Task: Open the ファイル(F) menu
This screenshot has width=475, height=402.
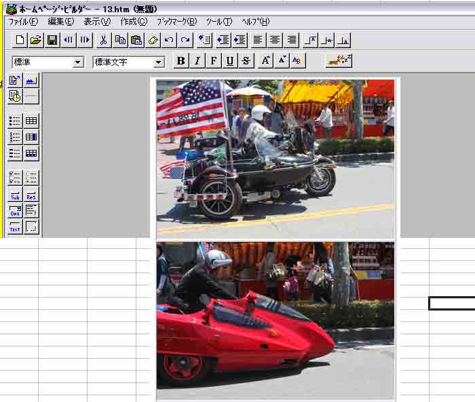Action: point(23,22)
